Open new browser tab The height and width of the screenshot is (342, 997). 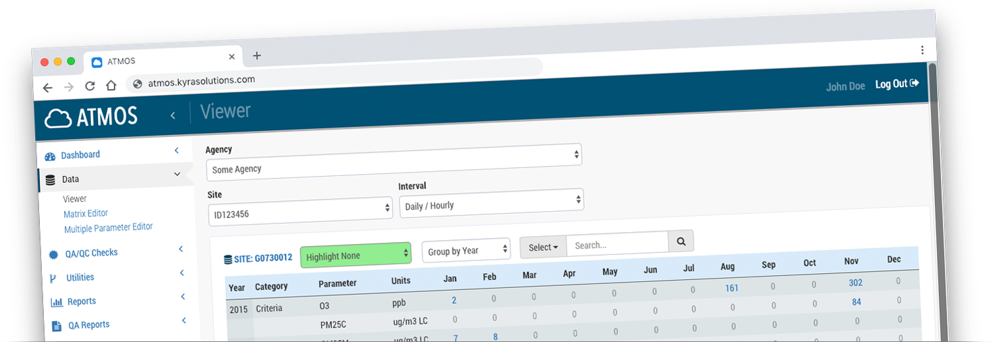tap(256, 56)
